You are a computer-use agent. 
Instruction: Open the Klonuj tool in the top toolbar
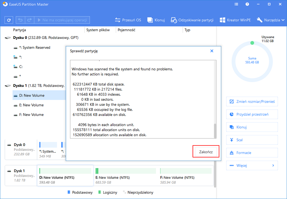[156, 20]
